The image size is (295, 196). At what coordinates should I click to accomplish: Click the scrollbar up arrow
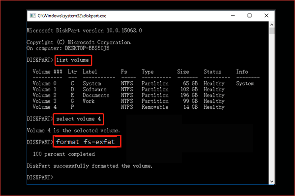272,25
